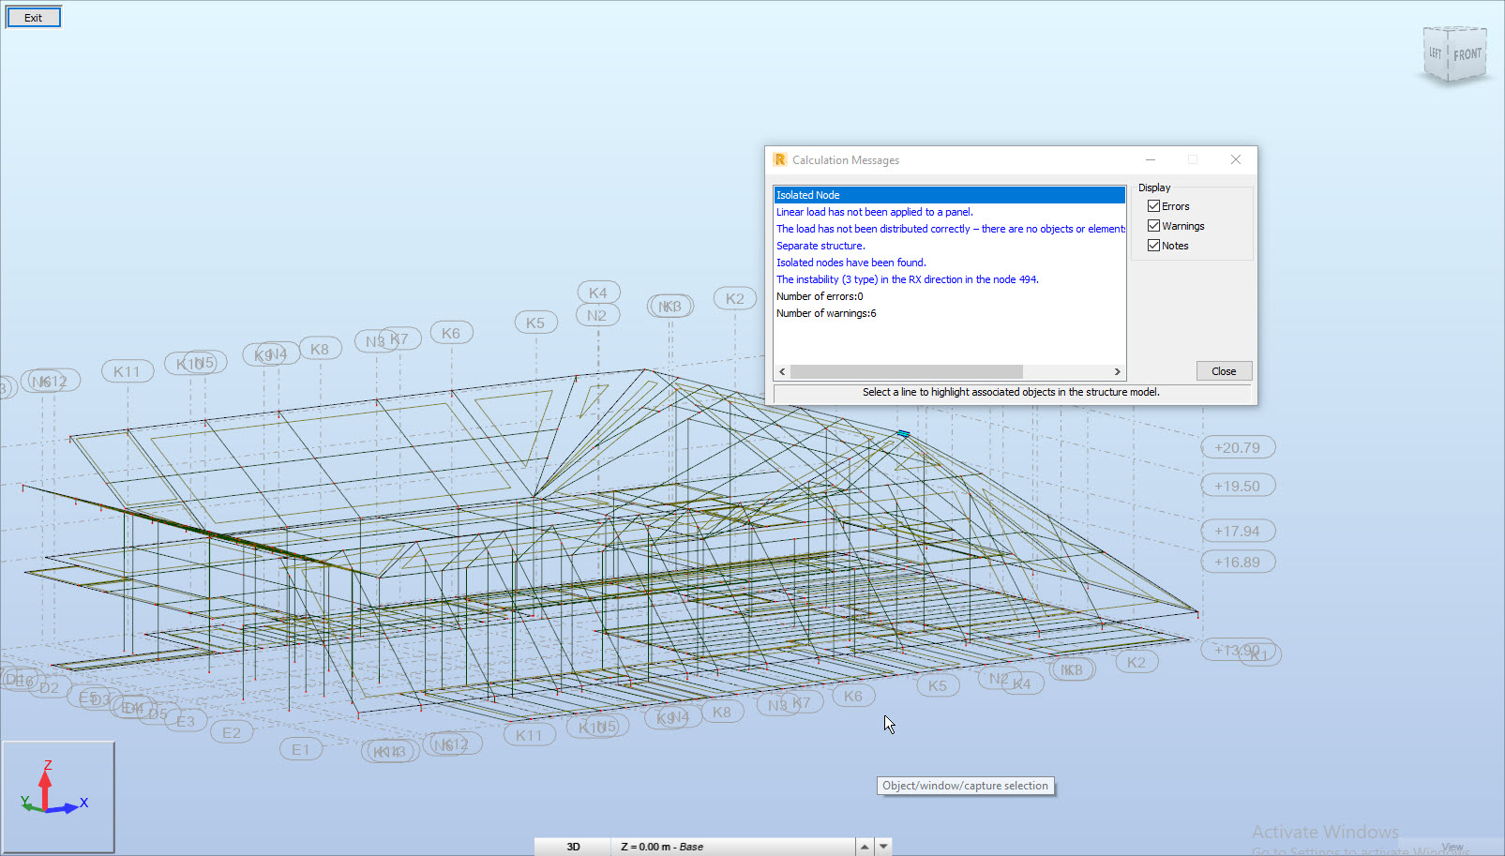Screen dimensions: 1505x856
Task: Switch to the 3D view tab
Action: click(x=572, y=847)
